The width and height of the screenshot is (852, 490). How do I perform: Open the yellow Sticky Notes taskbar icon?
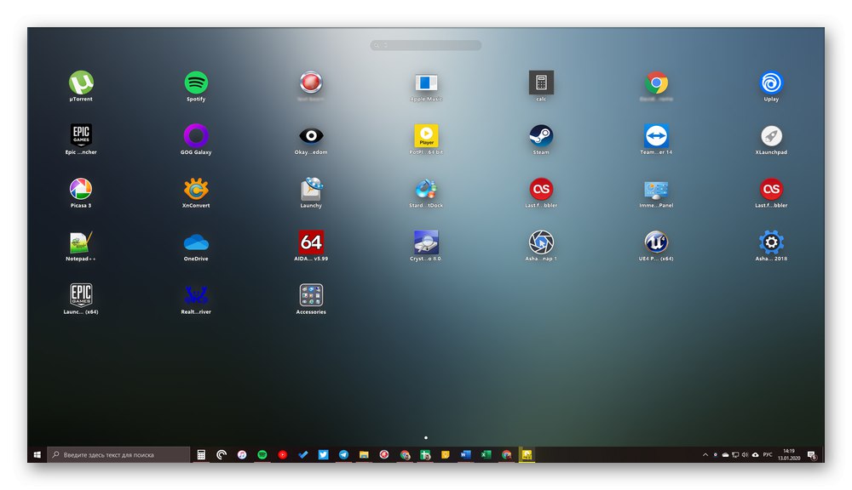pyautogui.click(x=446, y=455)
